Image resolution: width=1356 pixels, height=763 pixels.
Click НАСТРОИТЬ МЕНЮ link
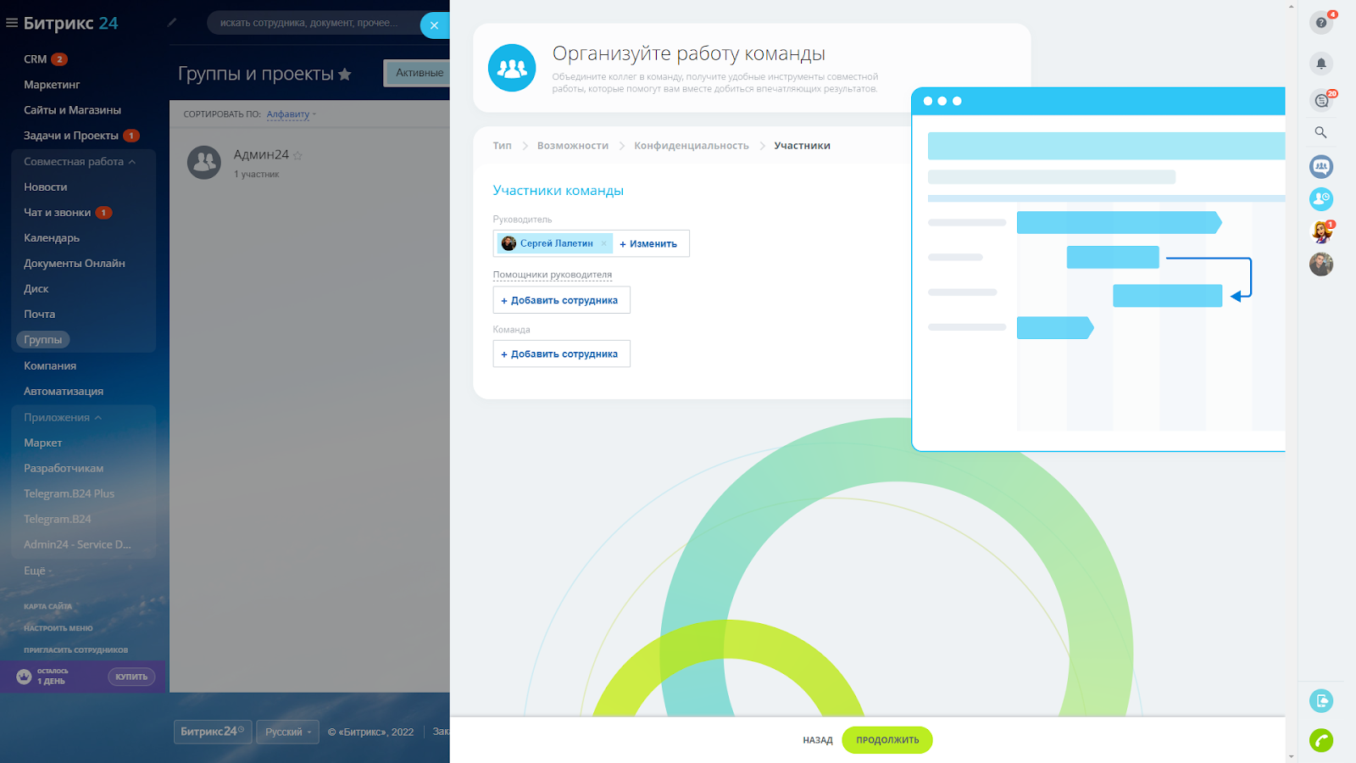[x=58, y=629]
